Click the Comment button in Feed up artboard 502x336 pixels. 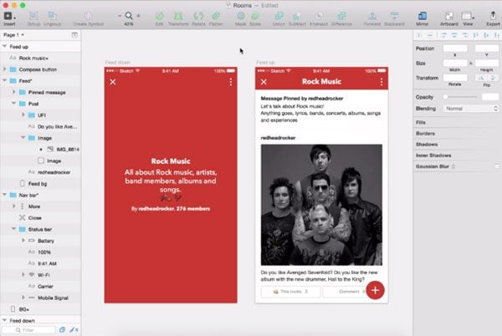click(x=347, y=291)
